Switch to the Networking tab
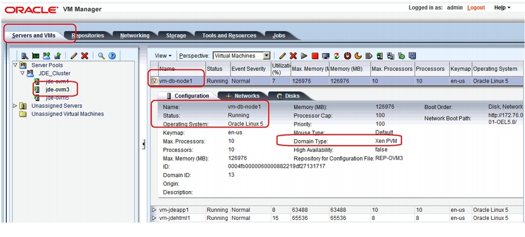The width and height of the screenshot is (525, 237). click(x=135, y=36)
